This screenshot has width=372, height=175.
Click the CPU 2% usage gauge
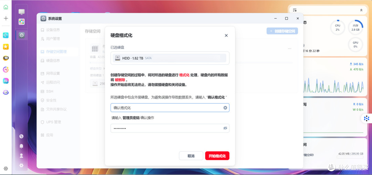(337, 28)
